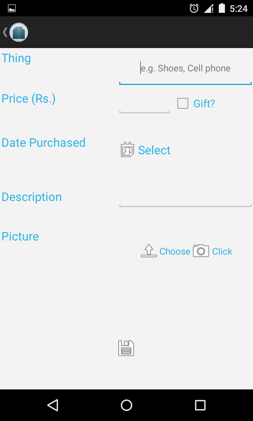
Task: Click the Gift? label next to the checkbox
Action: click(x=204, y=103)
